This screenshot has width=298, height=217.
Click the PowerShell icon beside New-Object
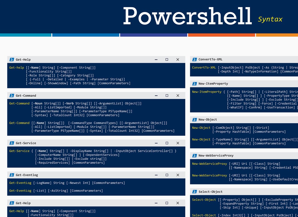point(194,119)
